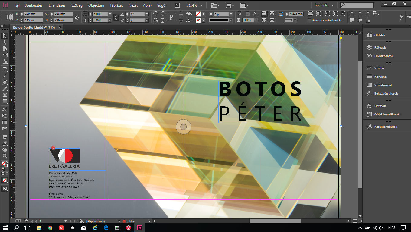411x232 pixels.
Task: Click the X position input field
Action: click(x=34, y=14)
